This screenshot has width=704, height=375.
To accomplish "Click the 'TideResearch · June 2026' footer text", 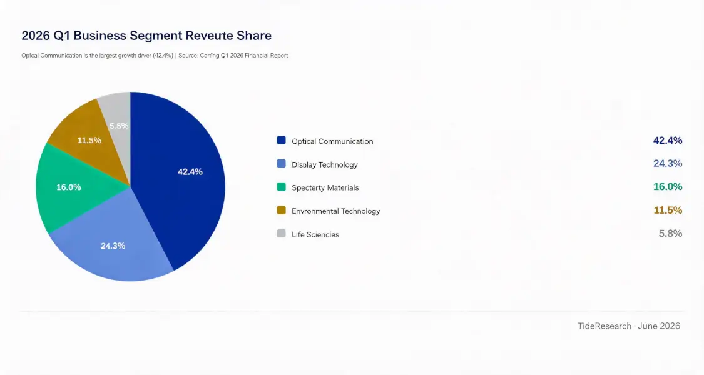I will (x=628, y=326).
